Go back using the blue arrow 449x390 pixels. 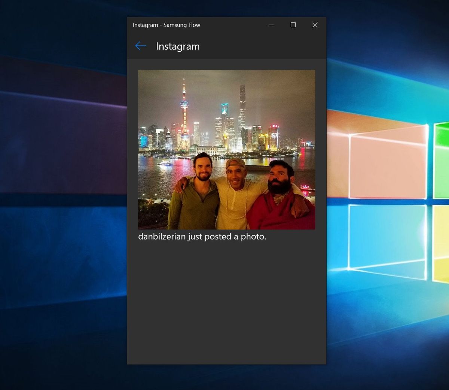(141, 46)
